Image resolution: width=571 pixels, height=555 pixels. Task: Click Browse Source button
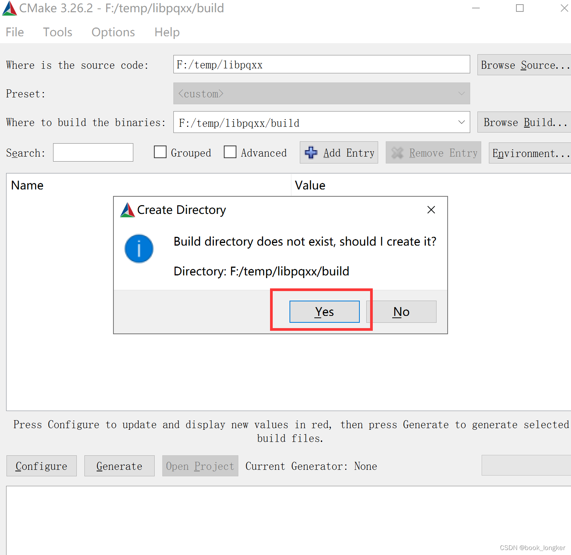click(x=524, y=65)
